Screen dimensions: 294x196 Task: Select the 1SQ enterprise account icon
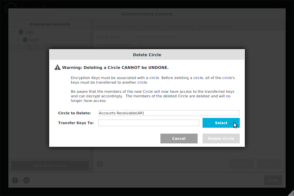click(21, 32)
